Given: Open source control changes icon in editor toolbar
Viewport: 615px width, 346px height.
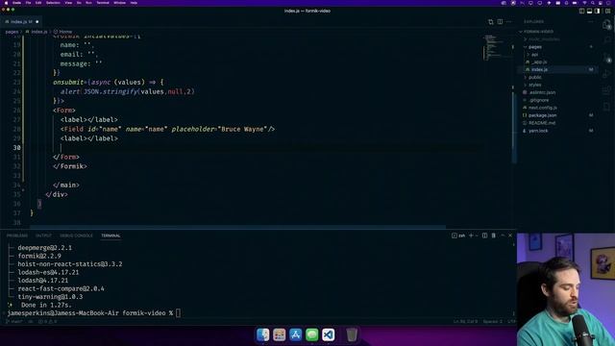Looking at the screenshot, I should (x=491, y=22).
